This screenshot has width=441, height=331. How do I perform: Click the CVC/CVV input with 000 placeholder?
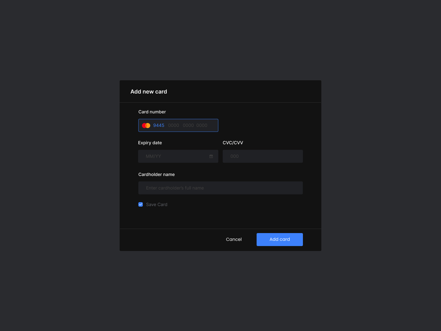(x=262, y=156)
